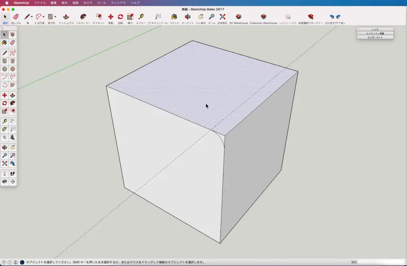407x266 pixels.
Task: Select the Position Camera tool in left palette
Action: [4, 174]
